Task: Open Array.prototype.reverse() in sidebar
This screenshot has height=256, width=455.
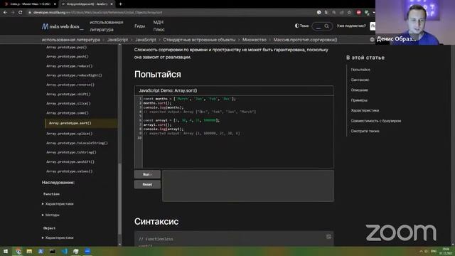Action: click(x=70, y=85)
